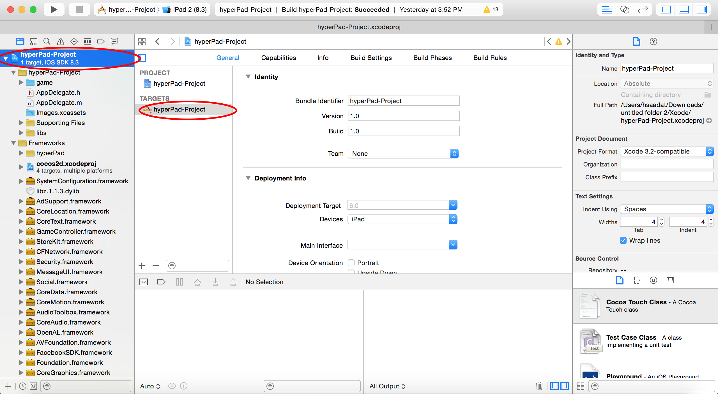Enable Portrait device orientation
Screen dimensions: 718x394
(x=351, y=263)
